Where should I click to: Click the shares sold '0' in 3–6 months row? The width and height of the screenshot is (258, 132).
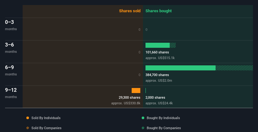140,52
